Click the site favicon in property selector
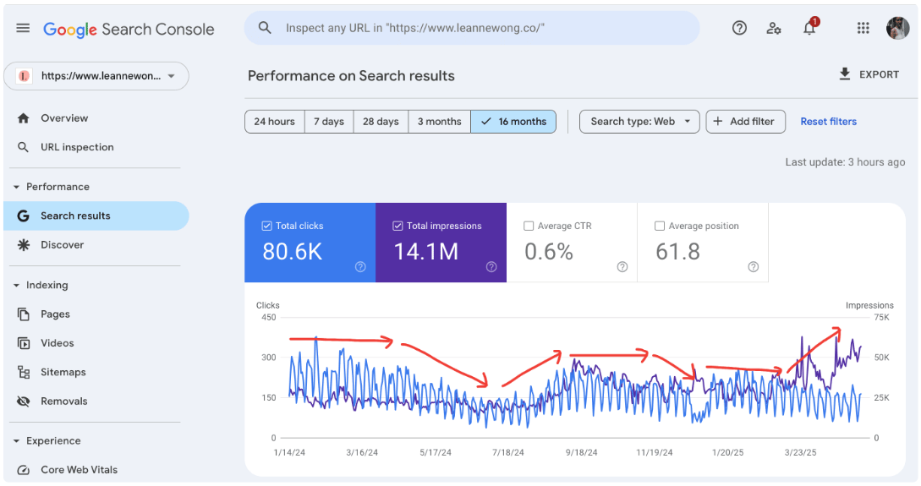Screen dimensions: 921x486 [24, 76]
